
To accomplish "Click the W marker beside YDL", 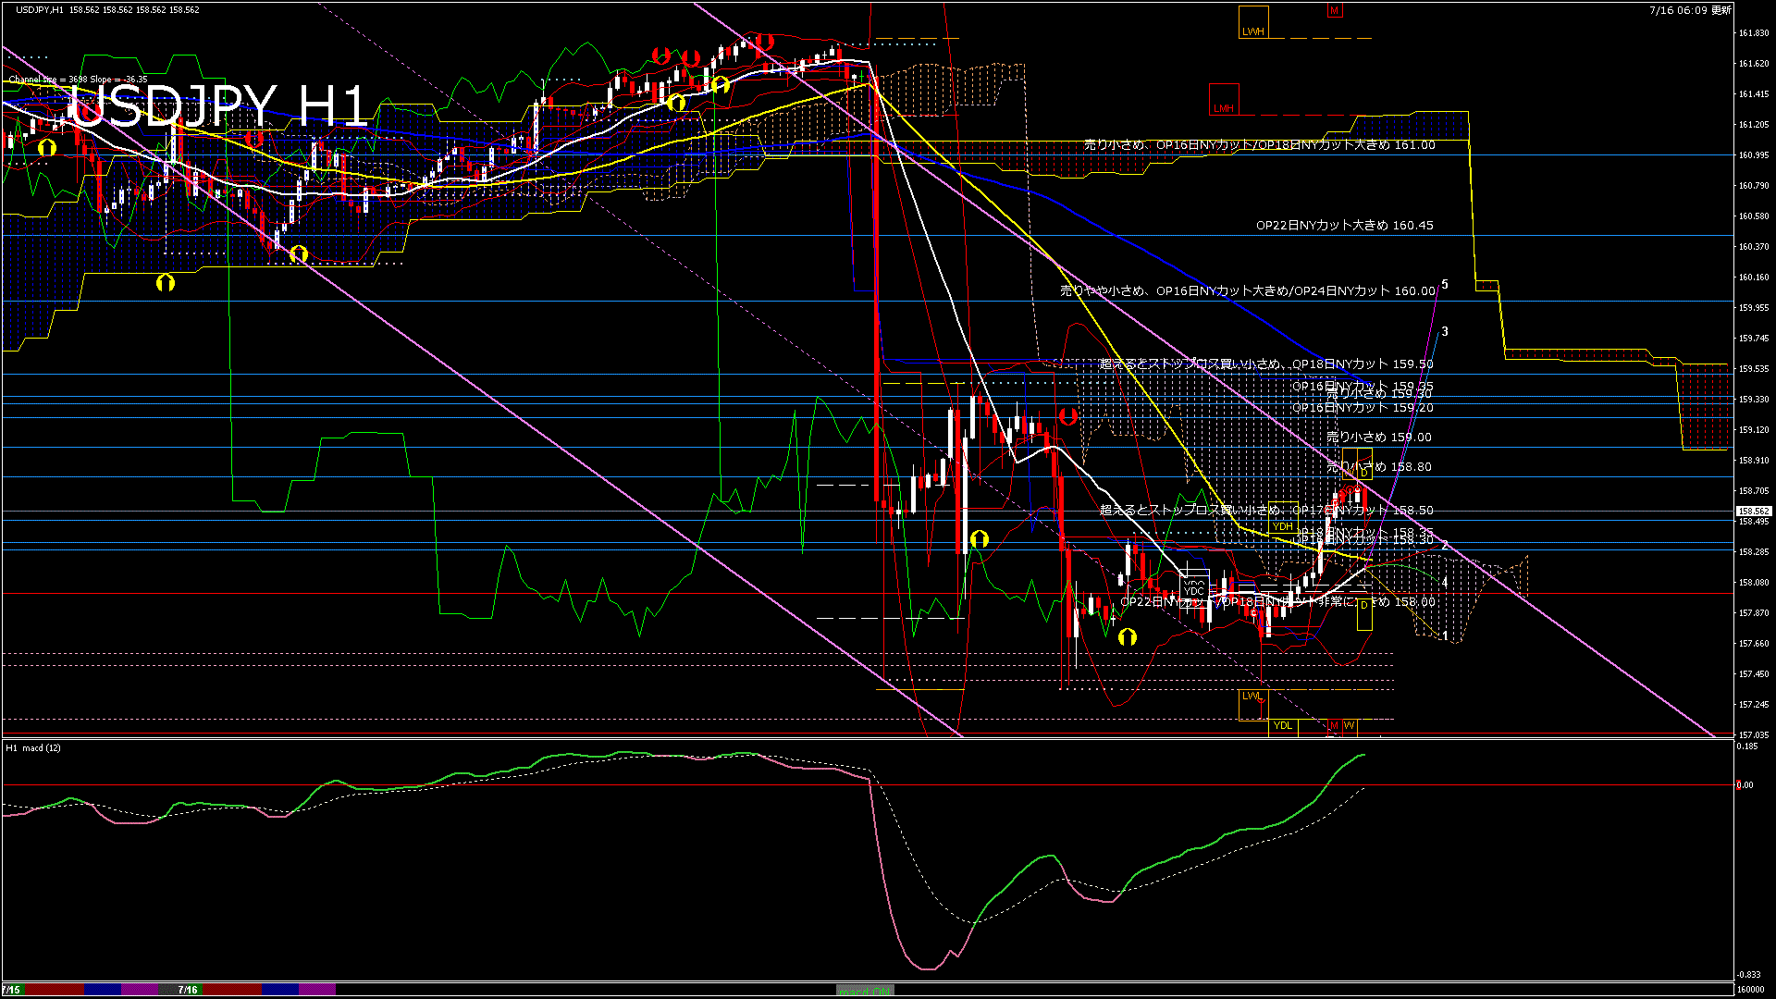I will pos(1350,726).
